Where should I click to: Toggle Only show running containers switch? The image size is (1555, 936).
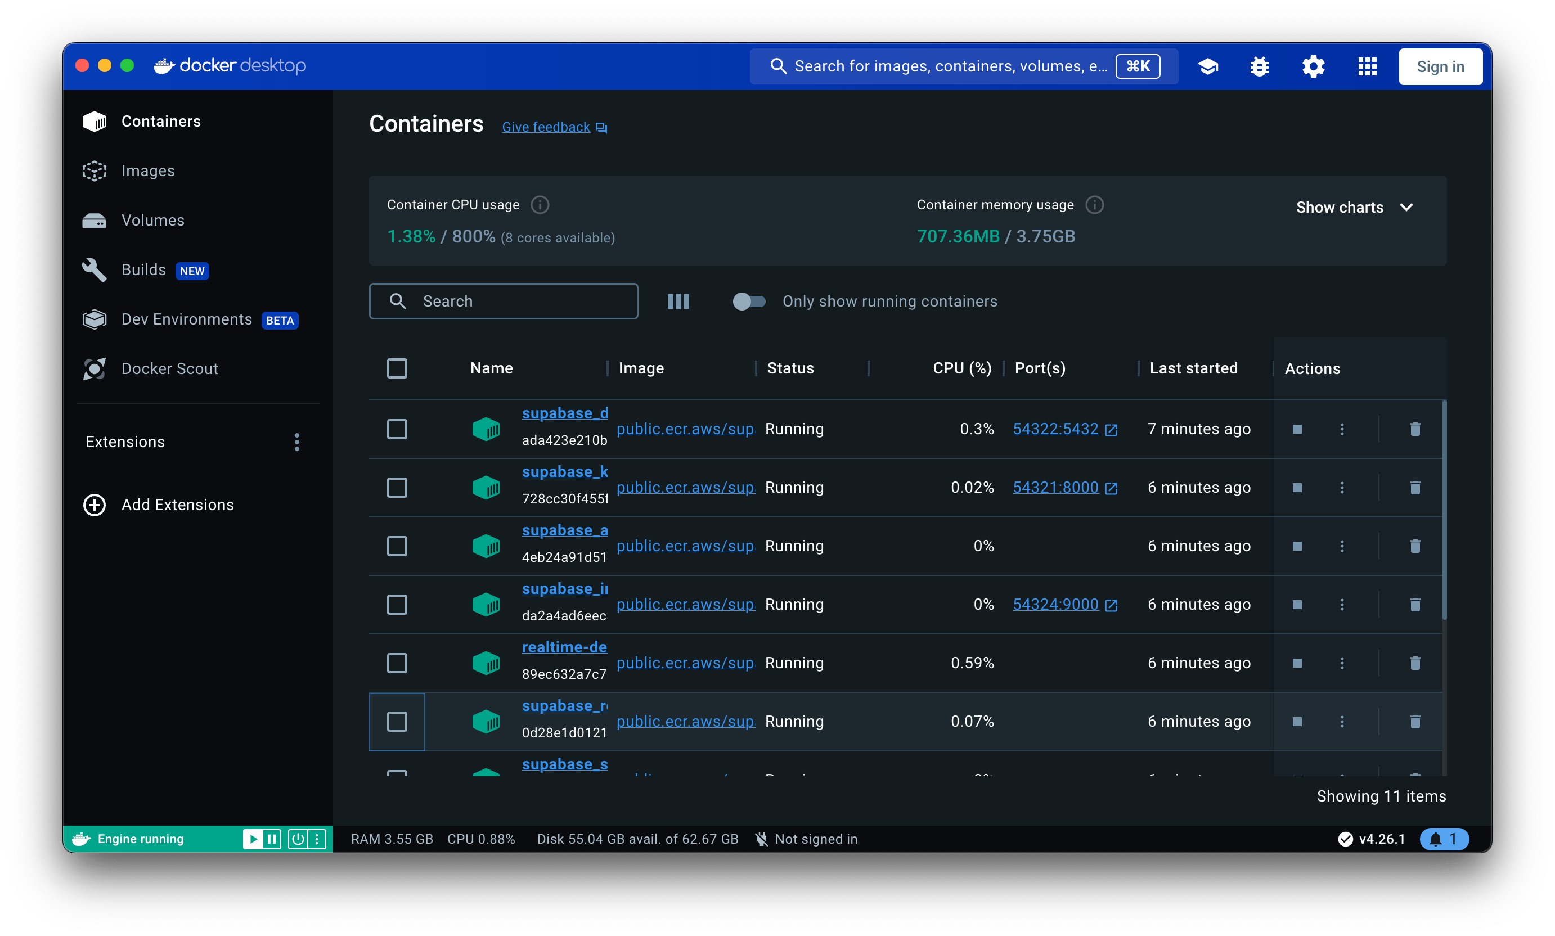749,301
